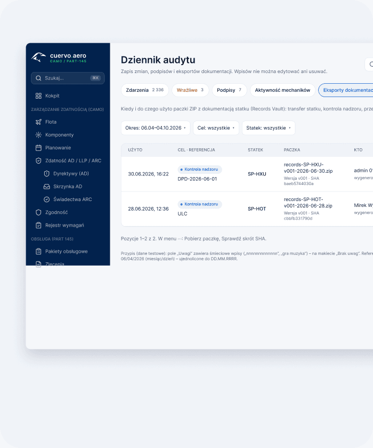Switch to Aktywność mechaników tab
This screenshot has height=448, width=373.
[x=282, y=90]
